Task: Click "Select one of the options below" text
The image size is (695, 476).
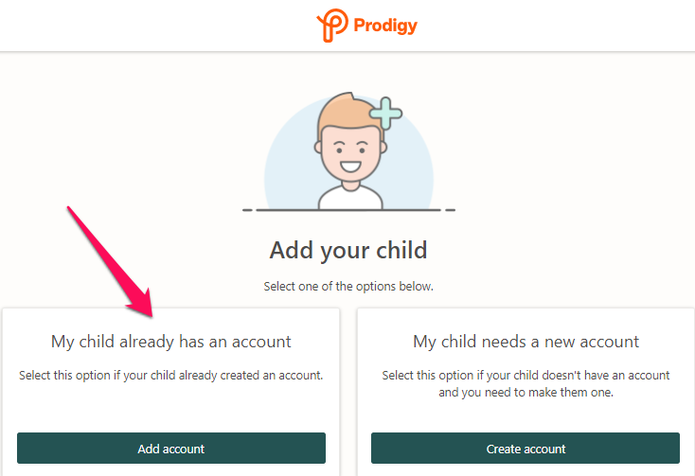Action: tap(348, 287)
